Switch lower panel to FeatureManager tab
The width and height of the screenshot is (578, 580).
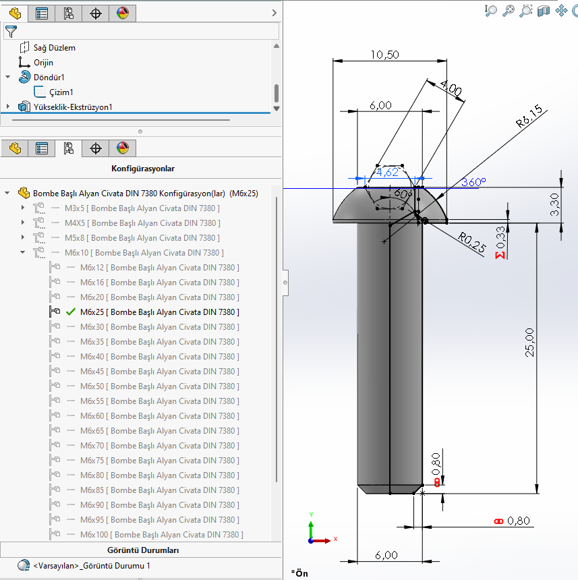click(15, 148)
